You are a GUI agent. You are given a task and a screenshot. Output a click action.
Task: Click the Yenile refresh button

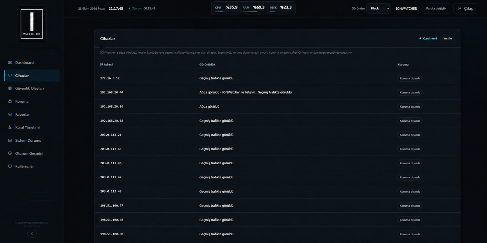coord(447,38)
